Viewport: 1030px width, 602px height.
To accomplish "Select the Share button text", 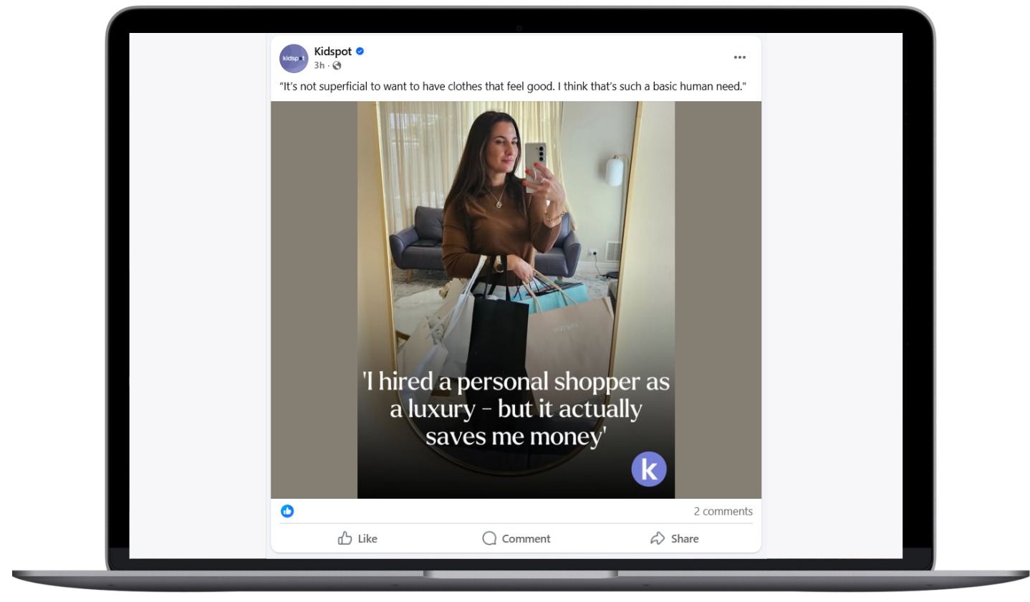I will click(x=685, y=539).
